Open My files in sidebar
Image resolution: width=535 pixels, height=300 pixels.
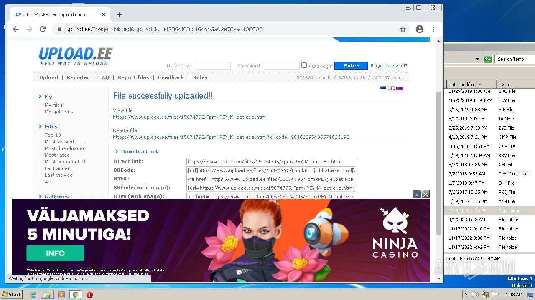(x=53, y=105)
